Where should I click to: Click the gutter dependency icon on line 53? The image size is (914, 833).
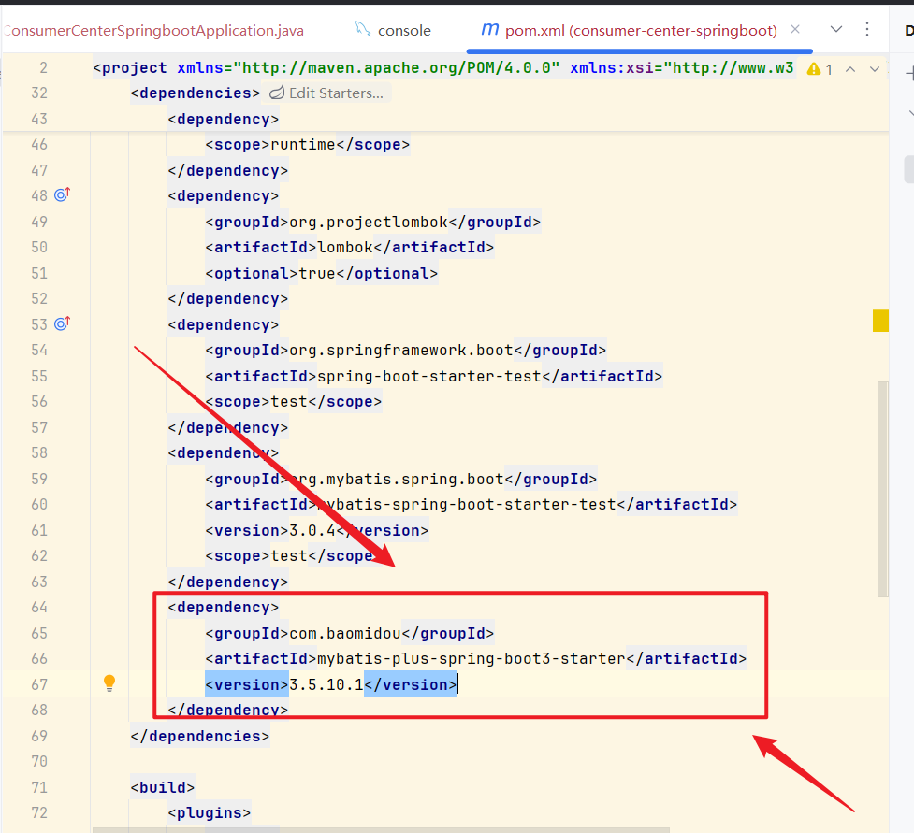tap(62, 323)
